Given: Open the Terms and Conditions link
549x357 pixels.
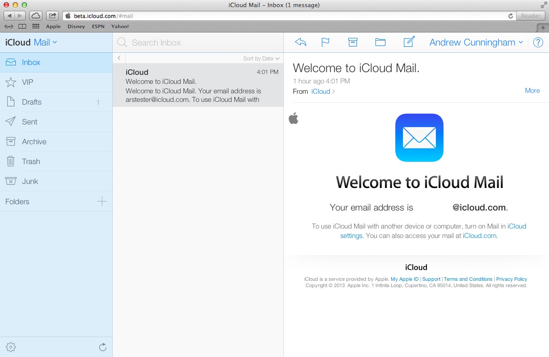Looking at the screenshot, I should pos(468,279).
